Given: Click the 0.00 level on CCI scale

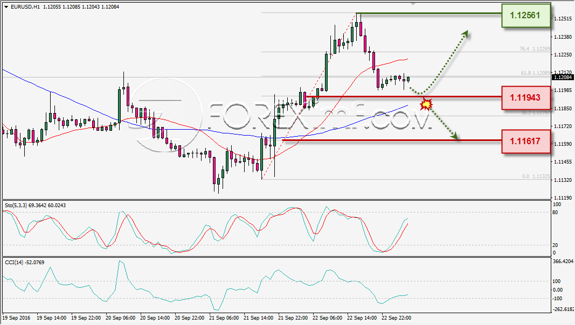Looking at the screenshot, I should pyautogui.click(x=557, y=290).
